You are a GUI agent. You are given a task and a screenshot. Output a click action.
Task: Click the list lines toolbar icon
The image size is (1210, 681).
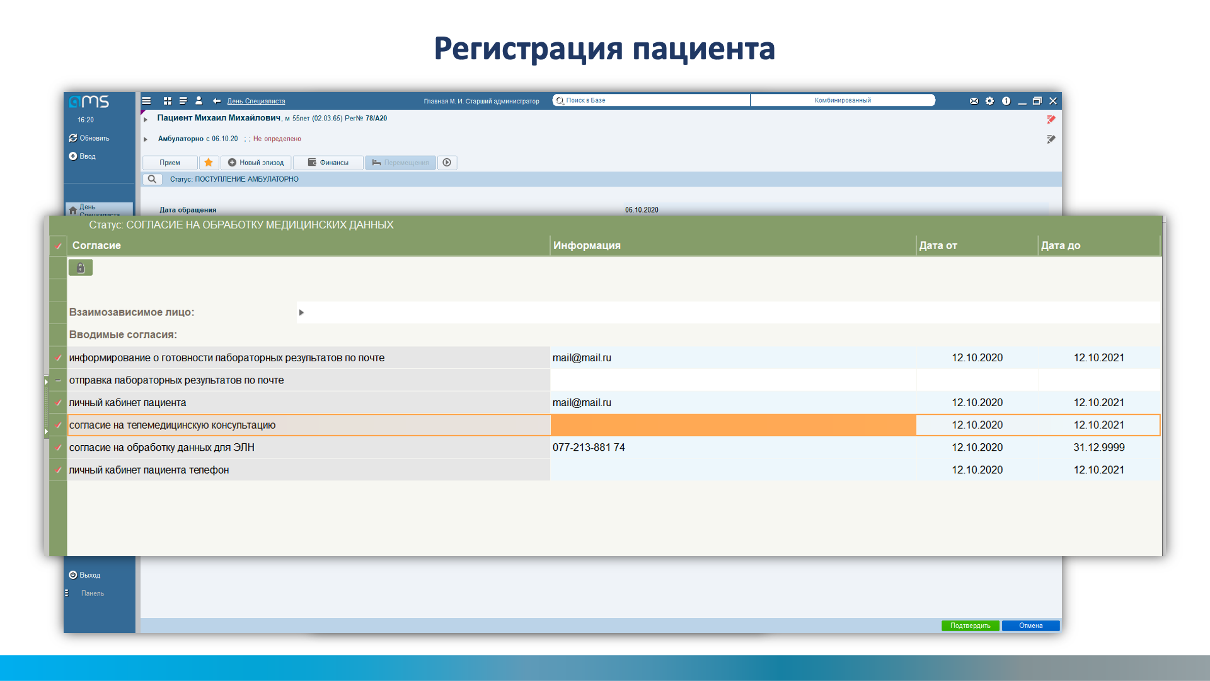pos(183,101)
